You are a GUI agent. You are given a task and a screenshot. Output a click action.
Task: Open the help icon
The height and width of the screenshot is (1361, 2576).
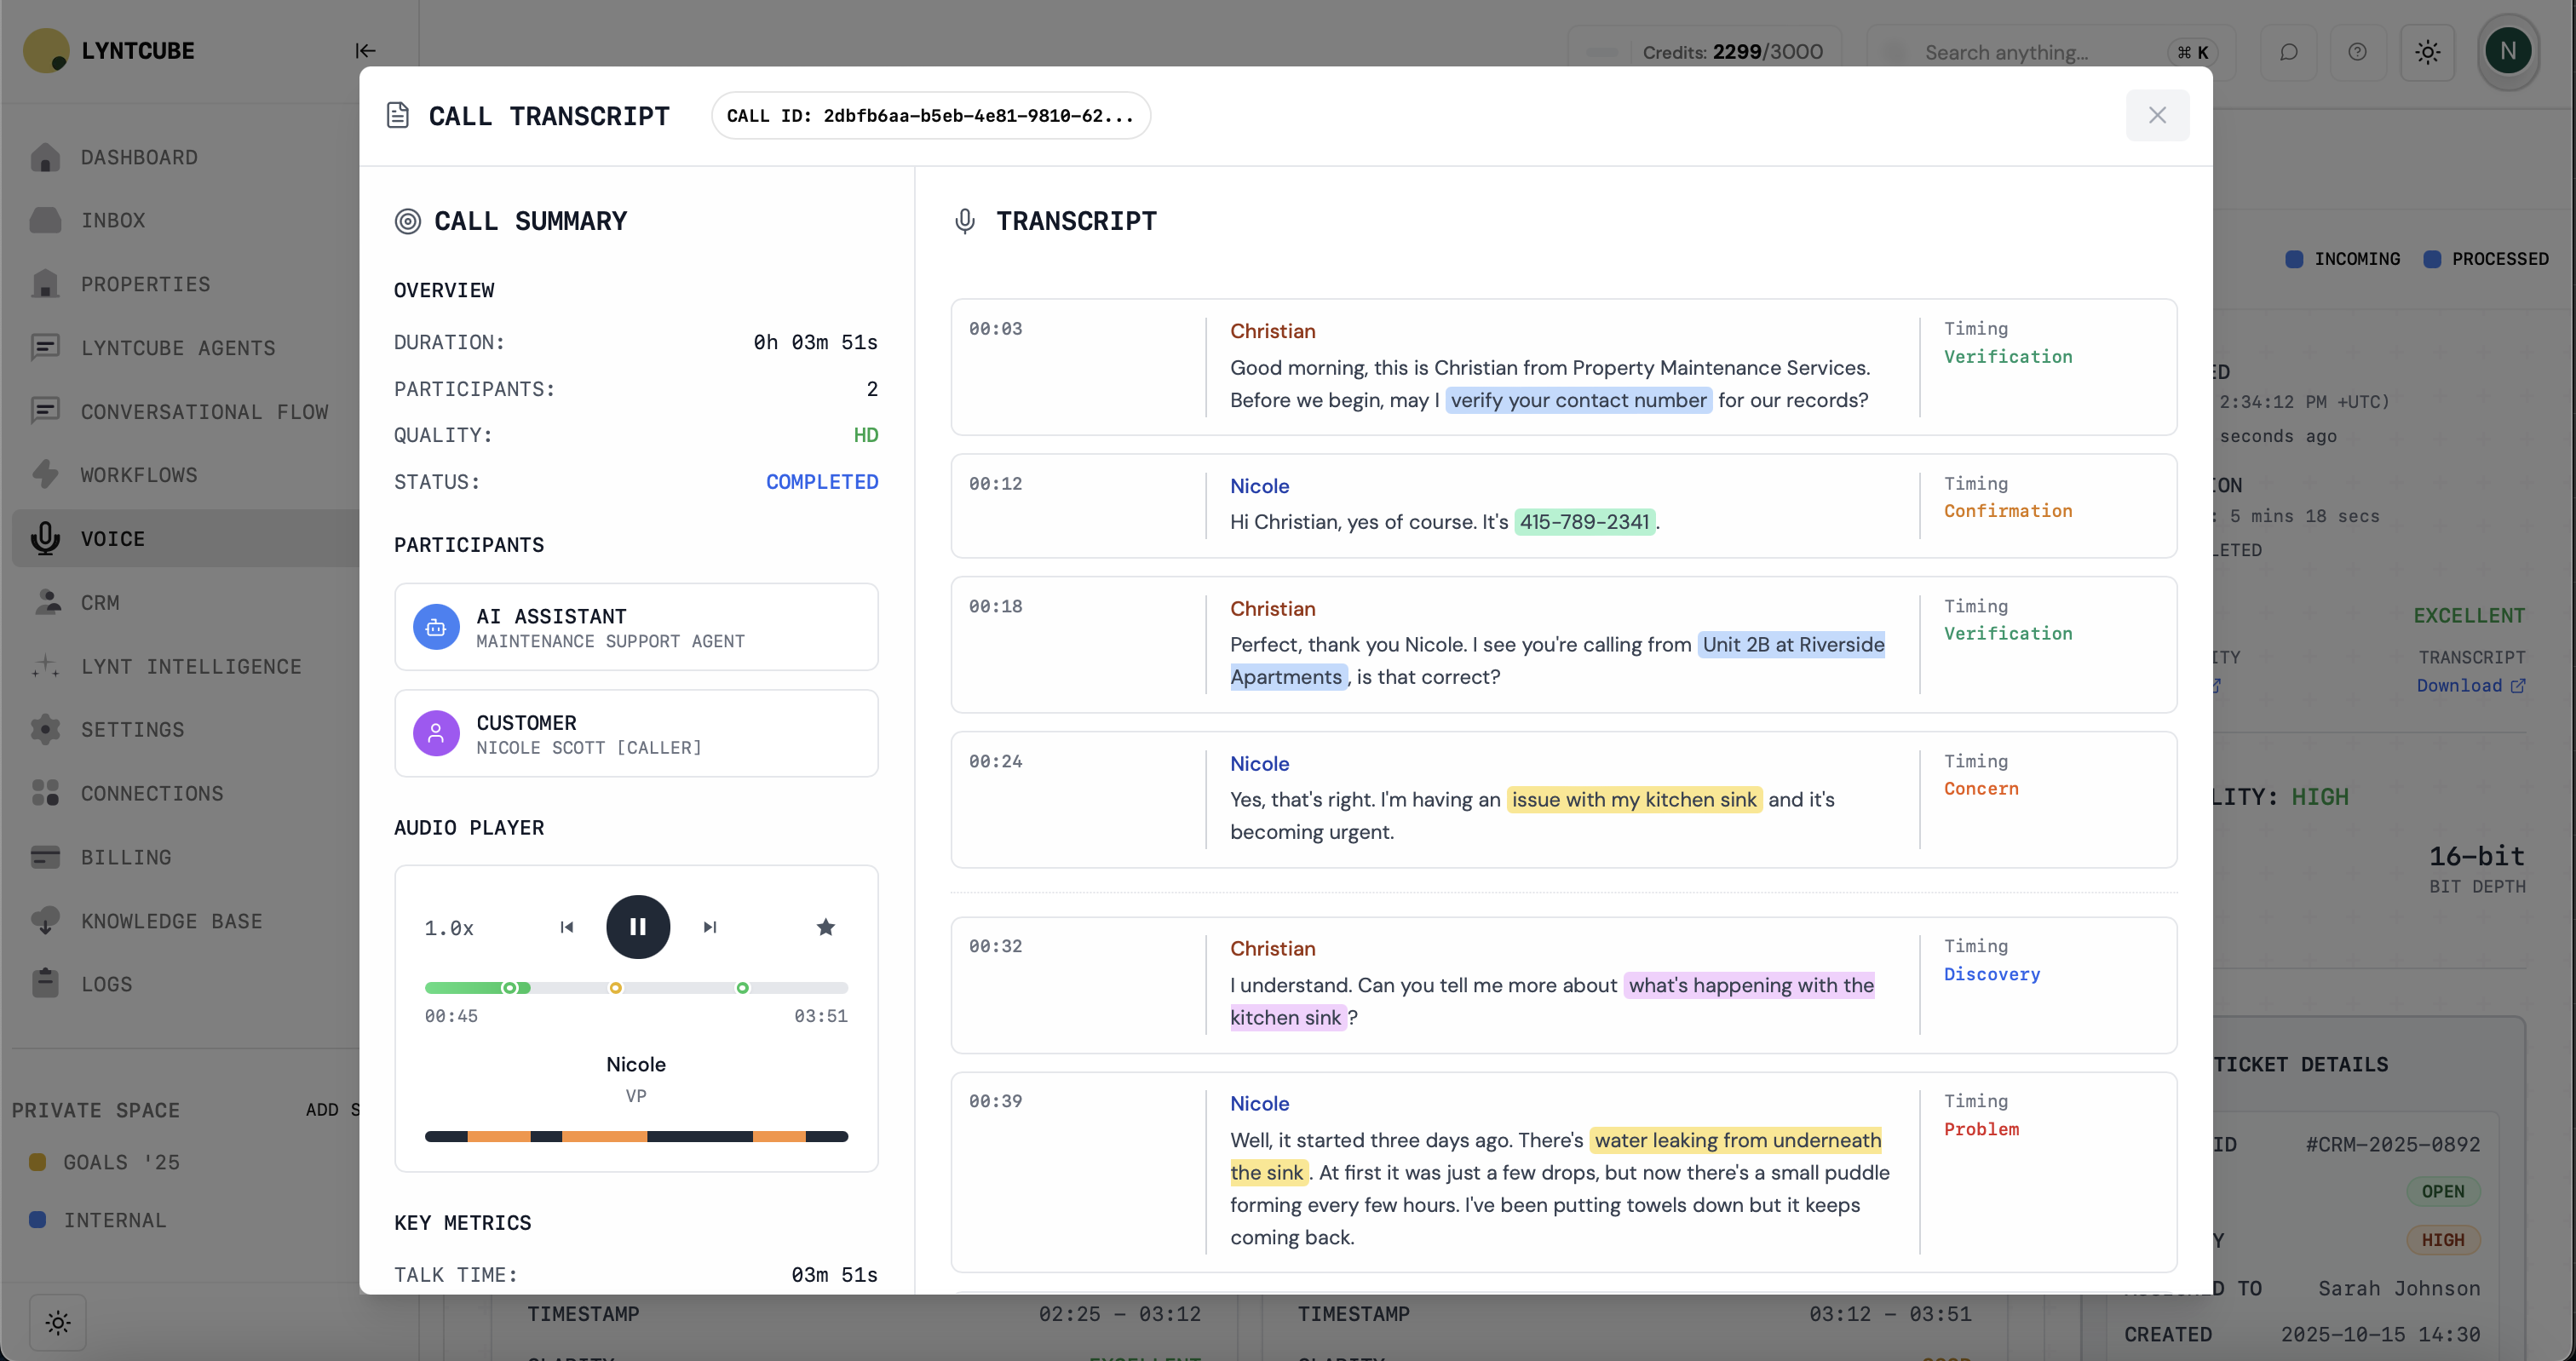point(2357,52)
